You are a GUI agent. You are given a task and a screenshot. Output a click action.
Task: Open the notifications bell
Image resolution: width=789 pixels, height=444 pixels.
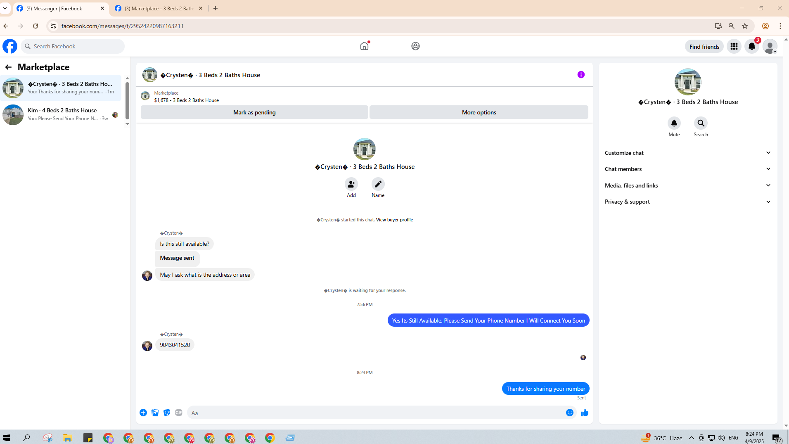(x=752, y=47)
